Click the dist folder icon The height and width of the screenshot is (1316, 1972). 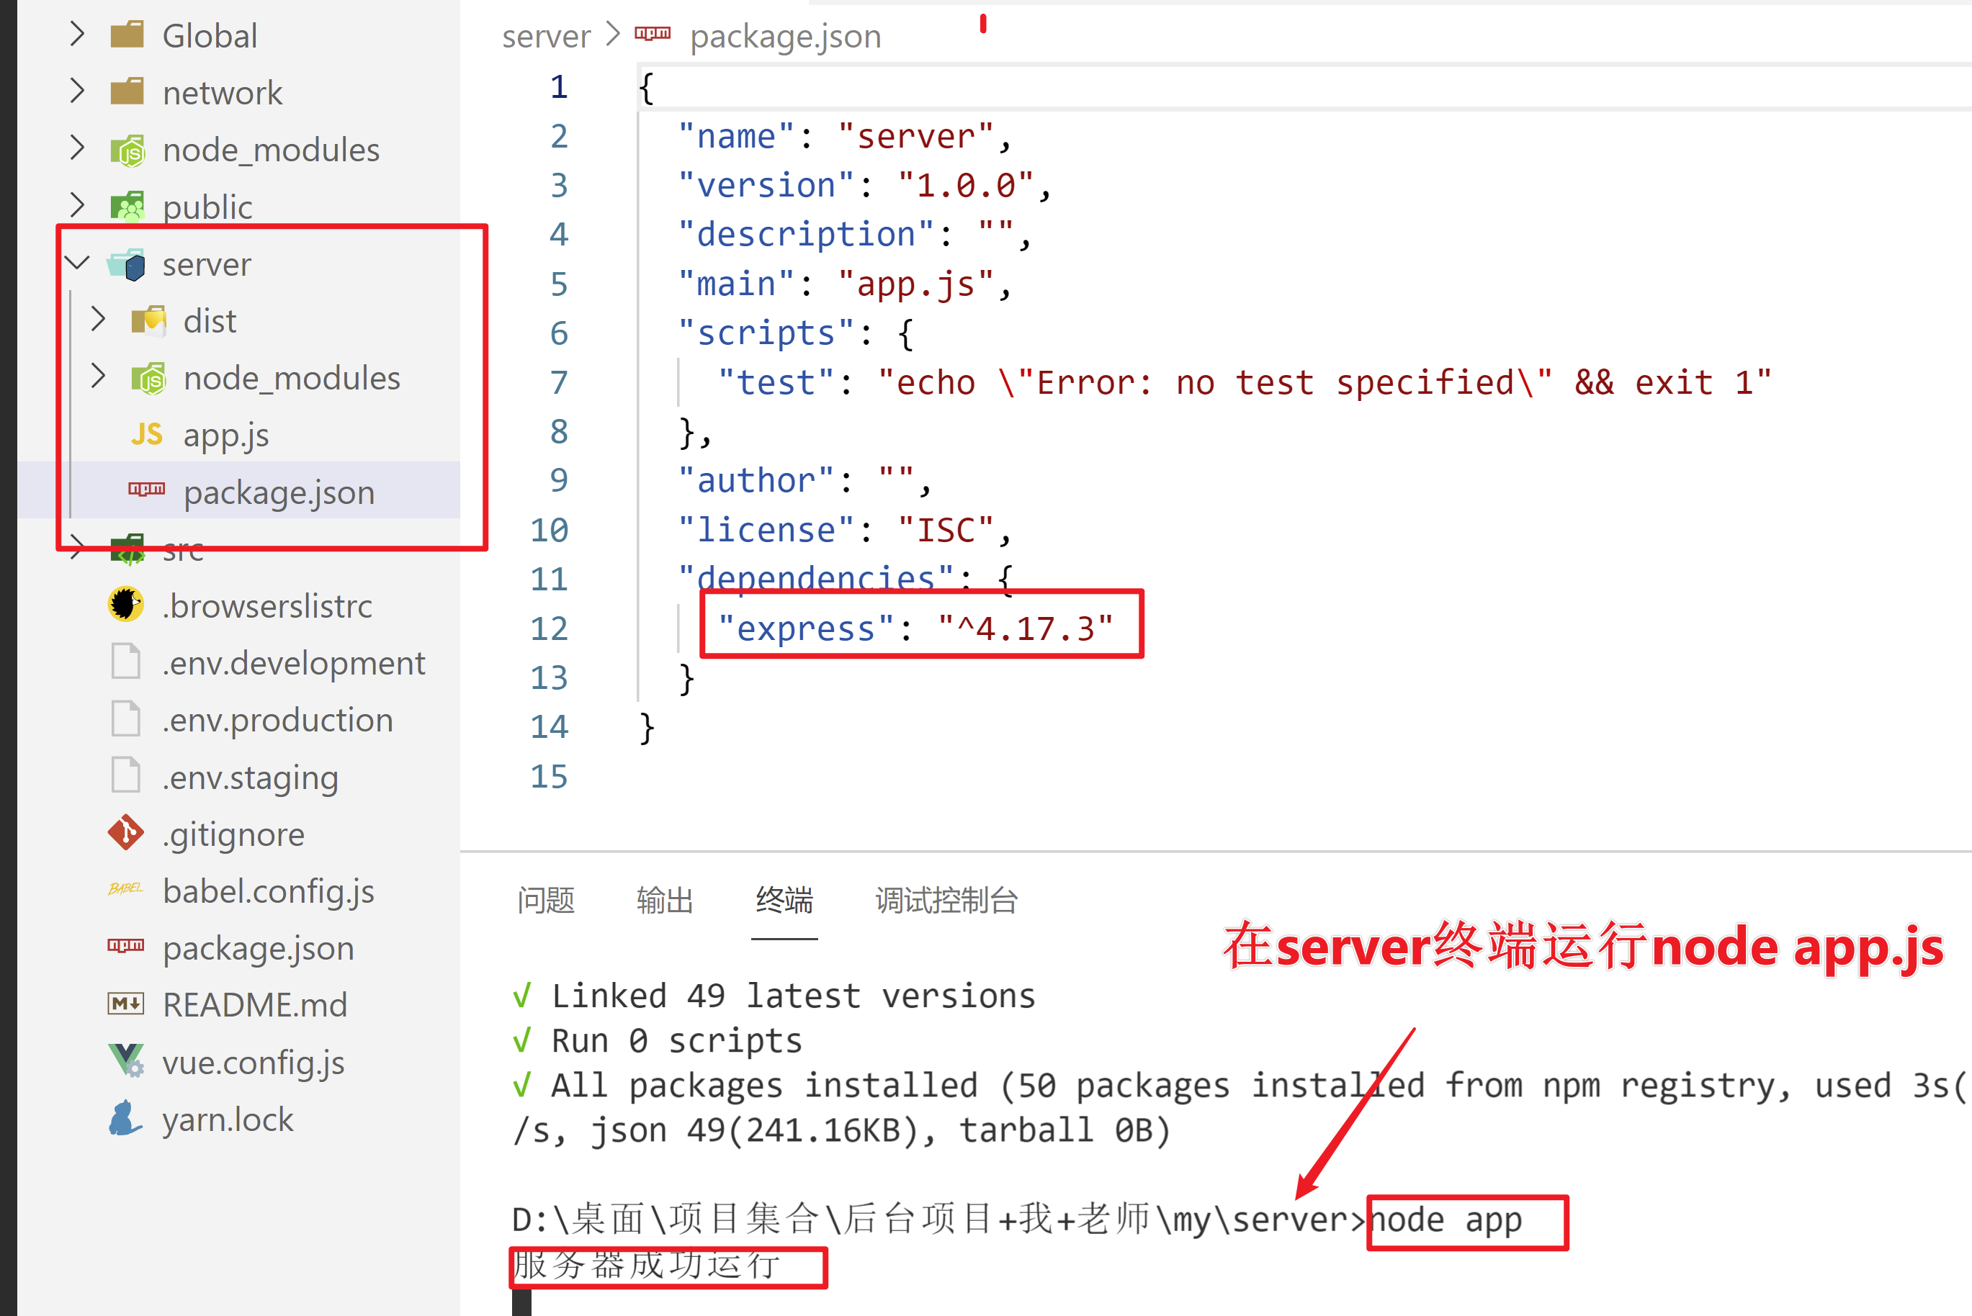pyautogui.click(x=148, y=320)
